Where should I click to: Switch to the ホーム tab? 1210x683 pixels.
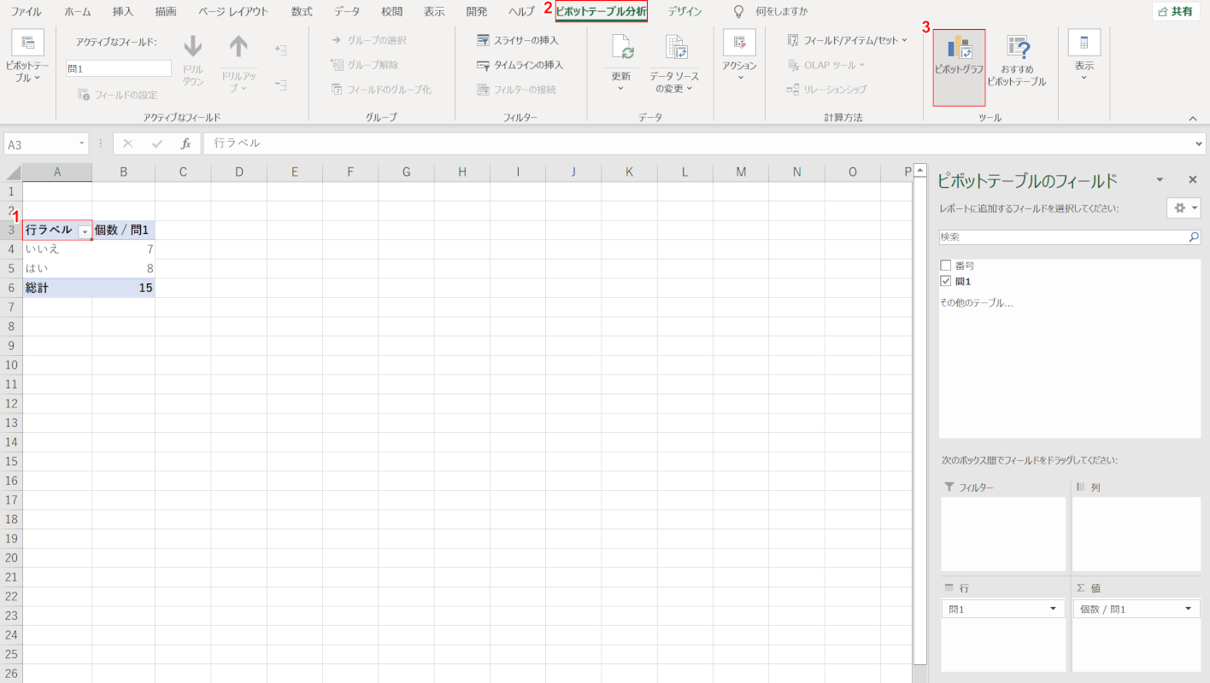78,11
